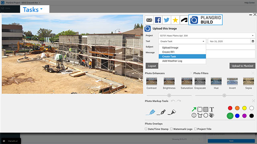Image resolution: width=257 pixels, height=144 pixels.
Task: Apply the Invert filter thumbnail
Action: click(x=232, y=81)
